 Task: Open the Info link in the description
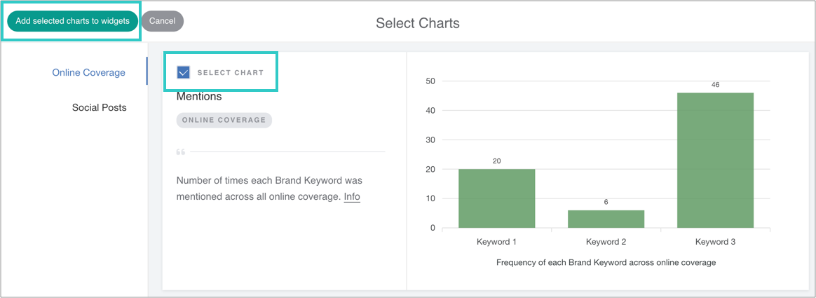[x=352, y=196]
